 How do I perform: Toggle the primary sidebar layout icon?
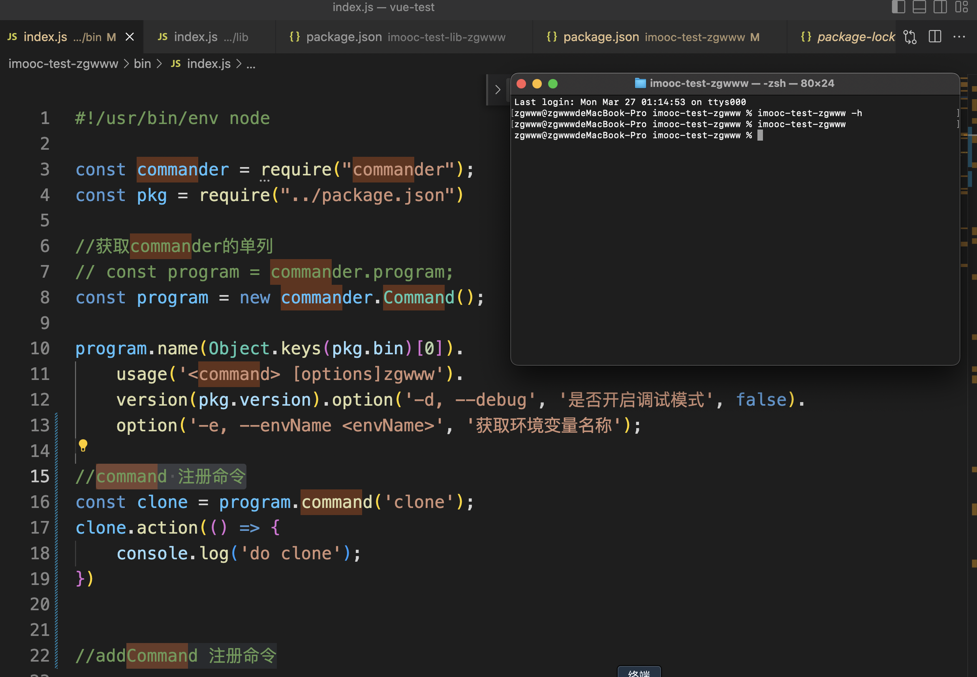tap(898, 7)
